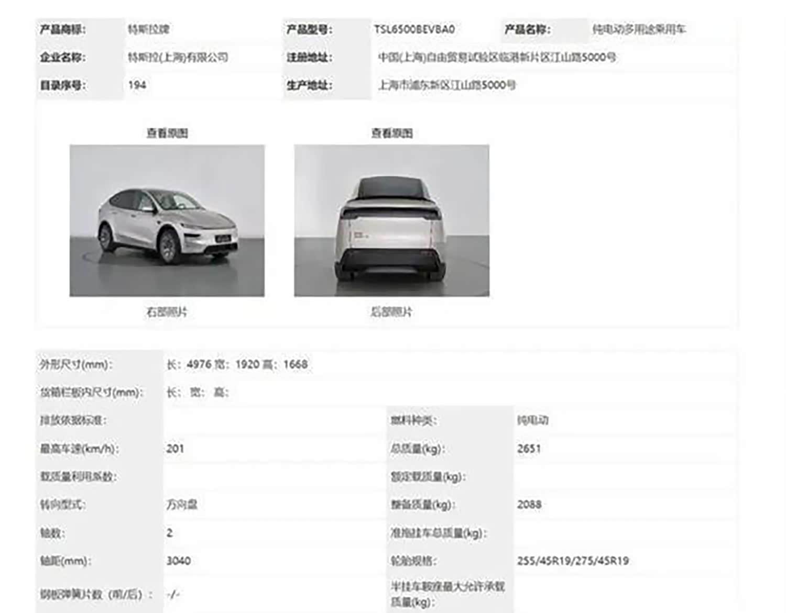Click the product model TSL6500BEVBA0 value
The width and height of the screenshot is (786, 613).
(414, 29)
